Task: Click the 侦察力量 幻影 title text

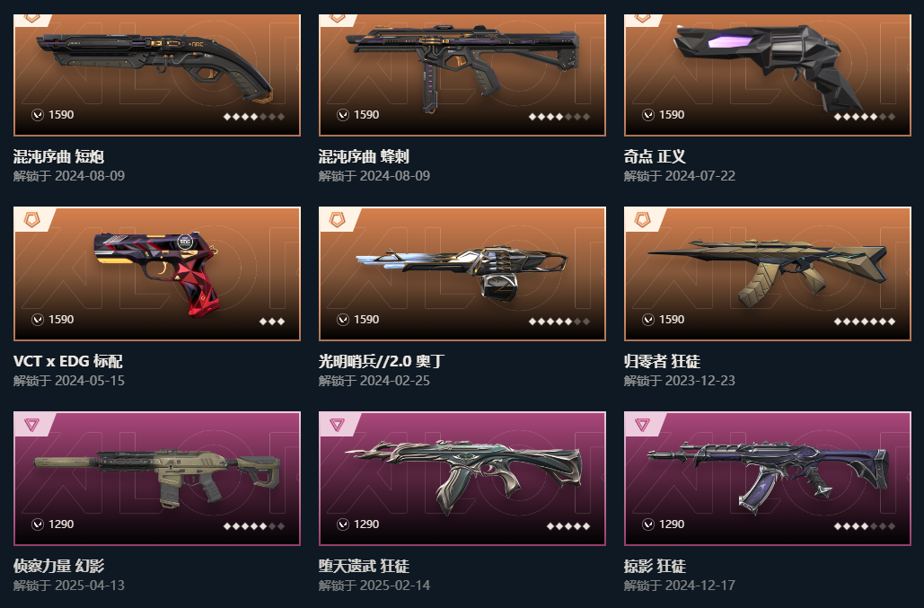Action: coord(59,566)
